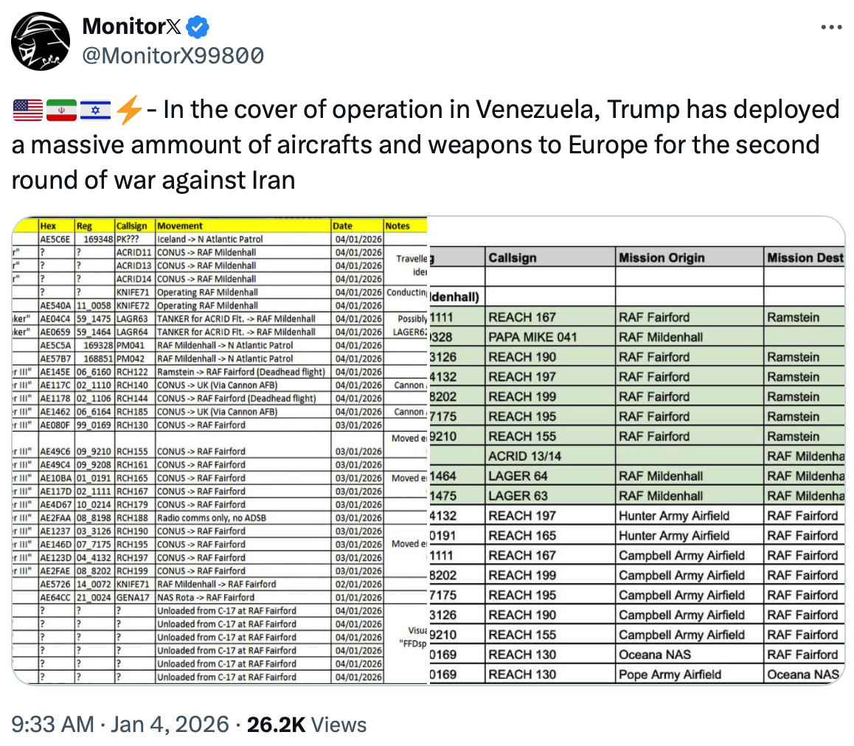This screenshot has width=854, height=746.
Task: Click the ACRID 13/14 callsign cell
Action: (x=524, y=456)
